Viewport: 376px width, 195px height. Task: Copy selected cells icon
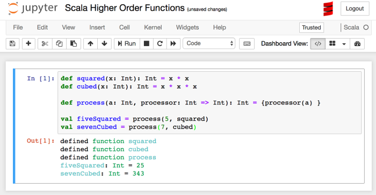point(59,43)
